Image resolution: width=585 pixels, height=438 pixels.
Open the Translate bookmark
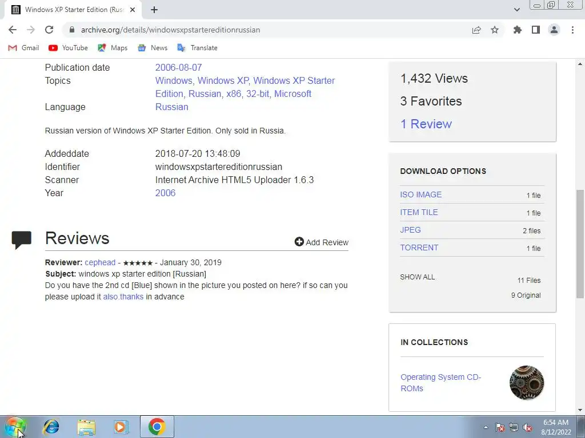(197, 48)
